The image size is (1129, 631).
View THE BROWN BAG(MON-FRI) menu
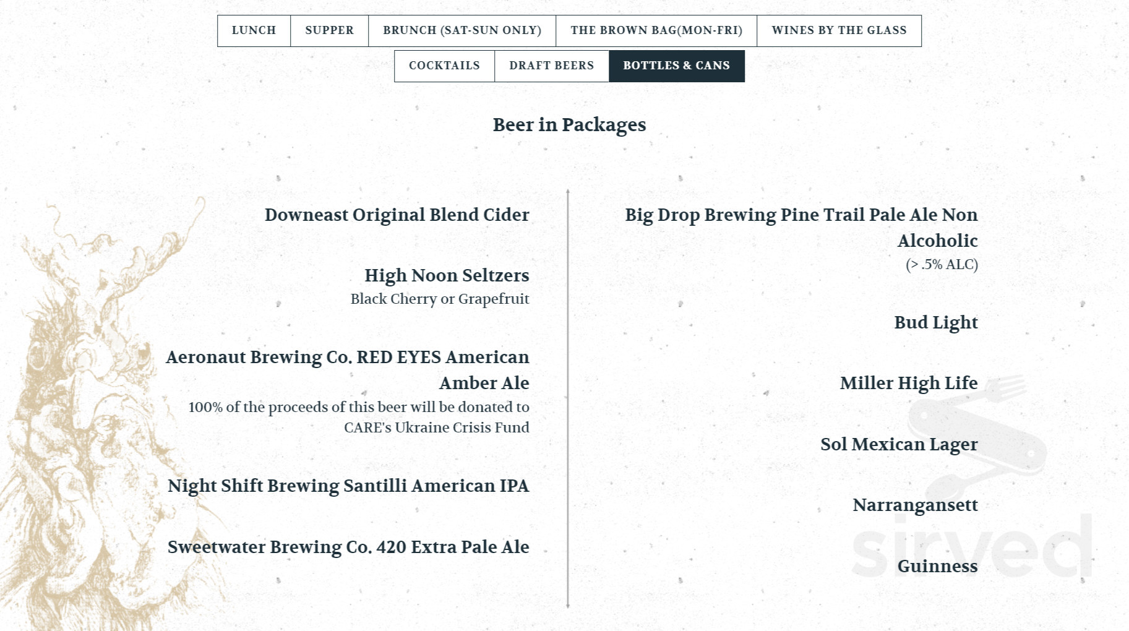click(x=657, y=30)
